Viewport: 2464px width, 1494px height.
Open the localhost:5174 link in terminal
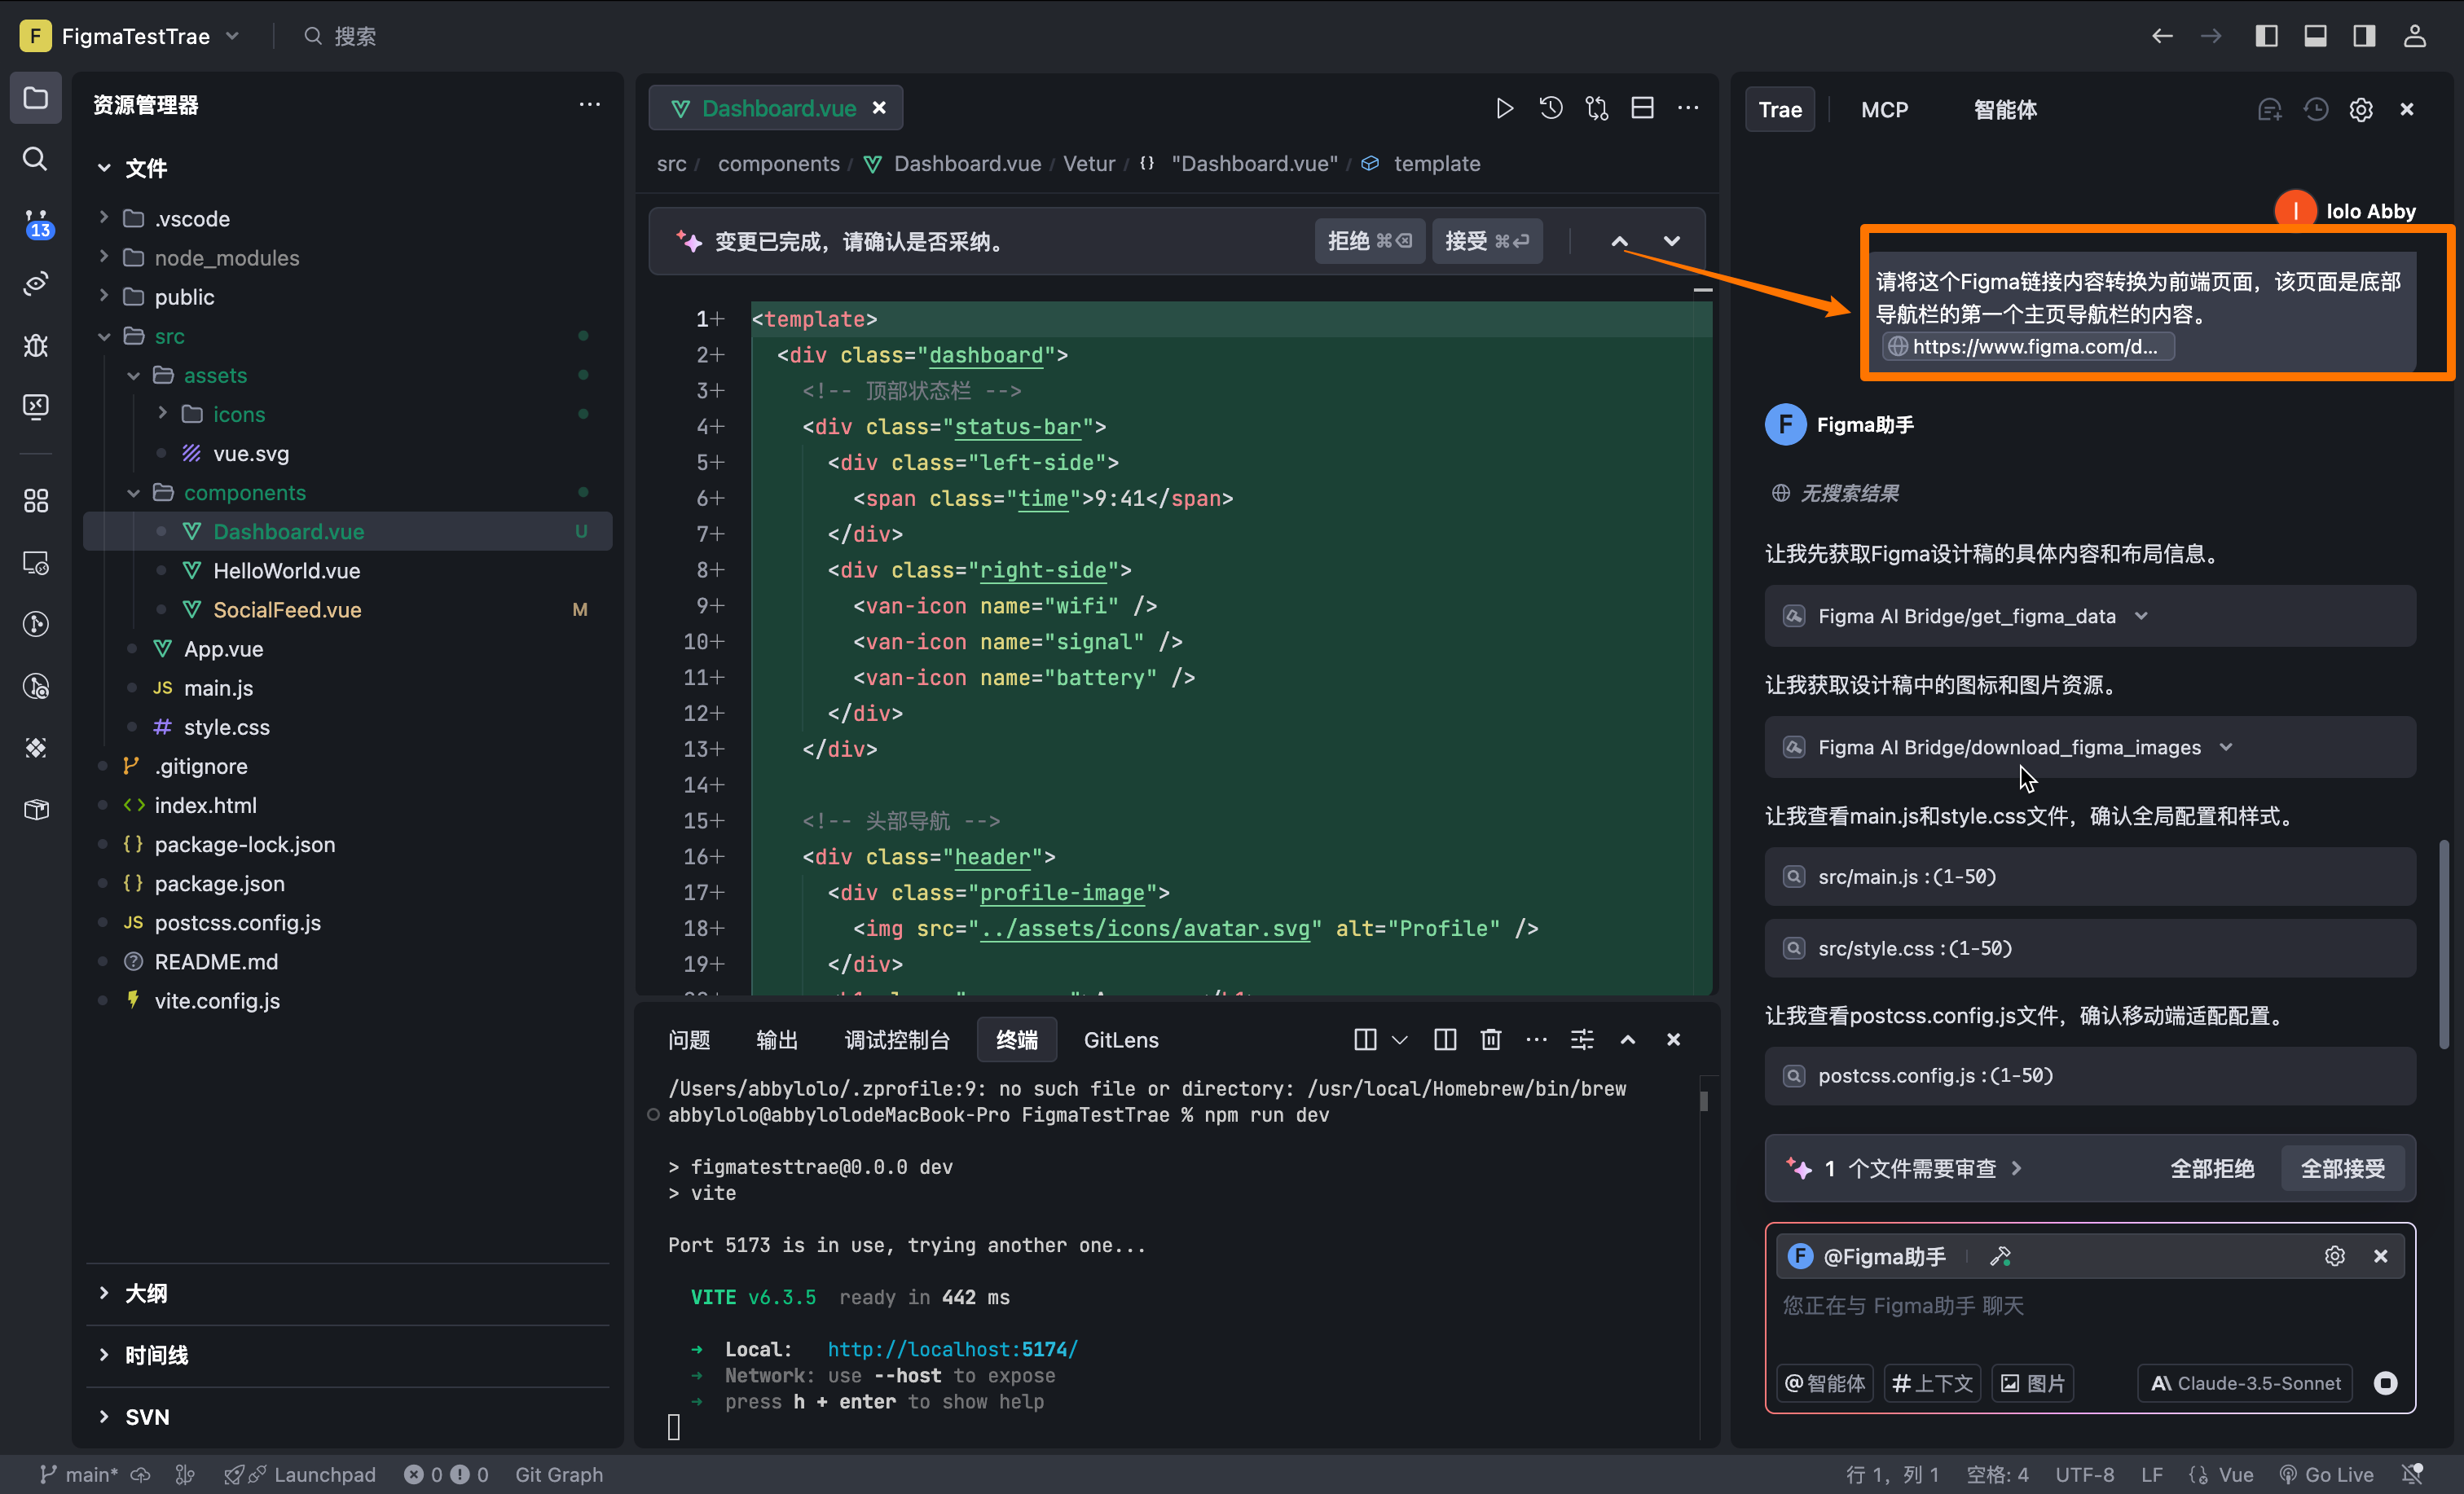point(952,1349)
